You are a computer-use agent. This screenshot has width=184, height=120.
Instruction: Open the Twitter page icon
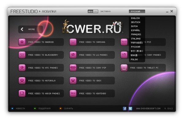click(130, 108)
